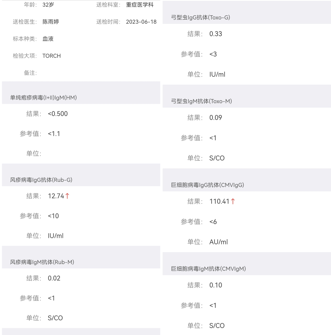
Task: Click the age value 32岁
Action: point(48,5)
